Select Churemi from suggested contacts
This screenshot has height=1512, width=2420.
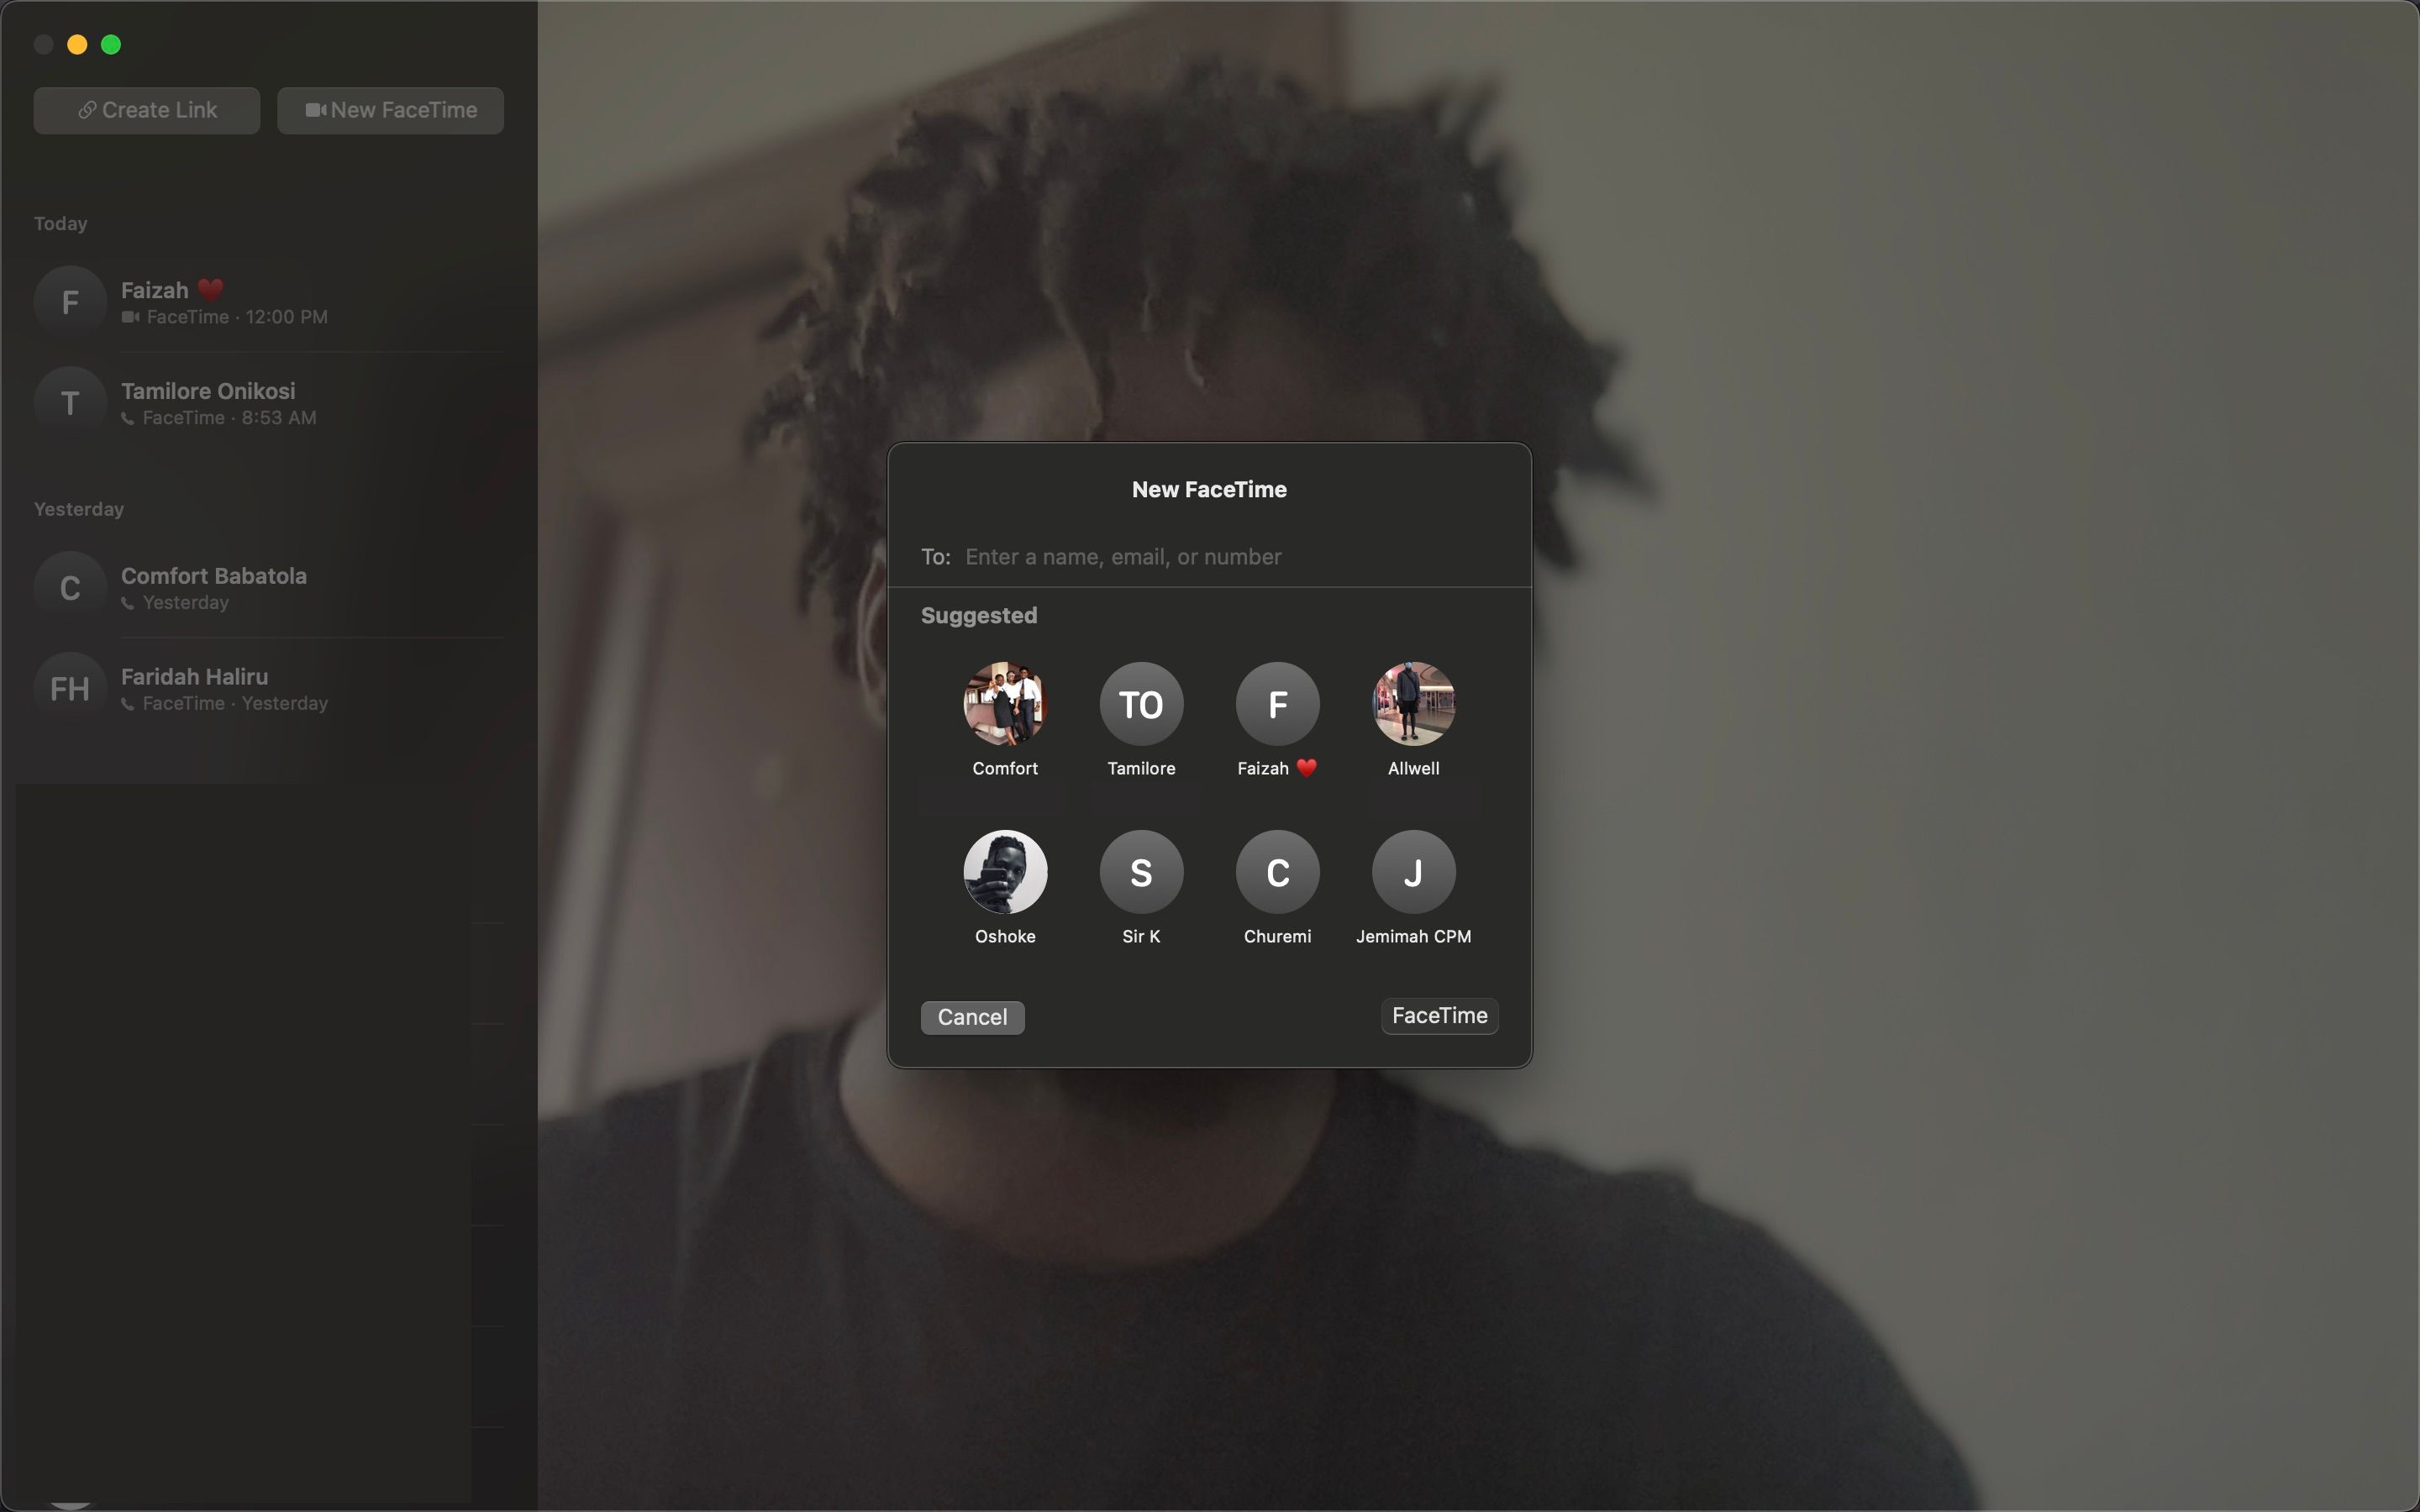click(x=1276, y=871)
